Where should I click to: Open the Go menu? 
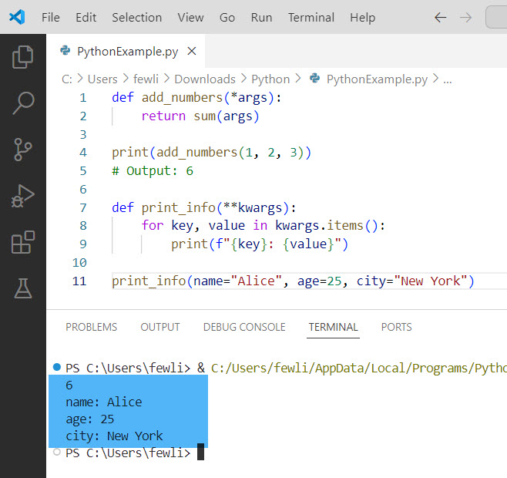pyautogui.click(x=227, y=18)
